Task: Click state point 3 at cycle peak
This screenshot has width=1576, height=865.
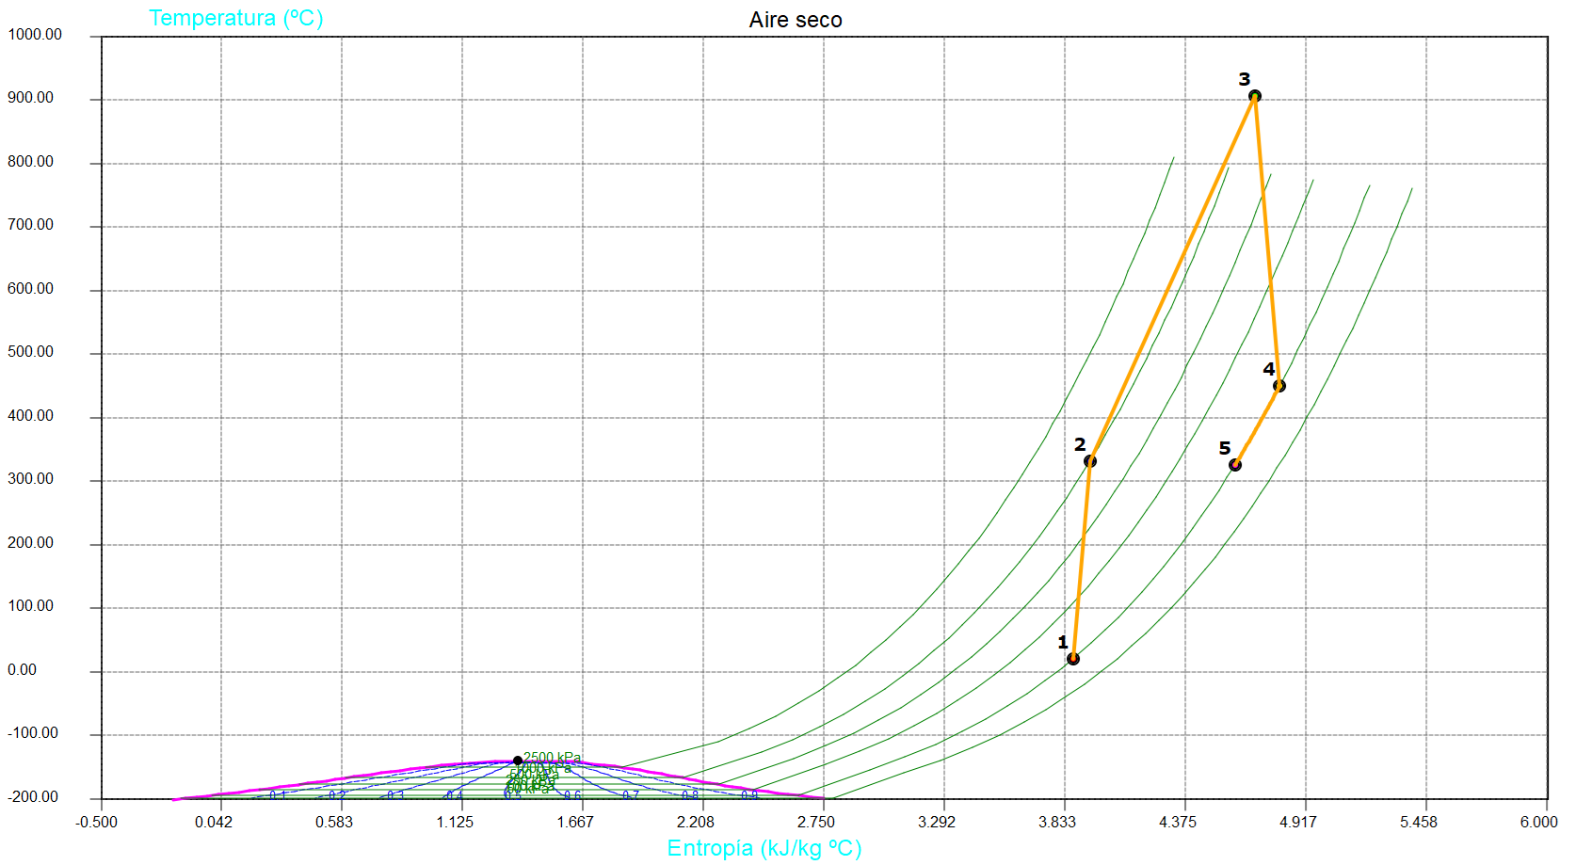Action: [1254, 96]
